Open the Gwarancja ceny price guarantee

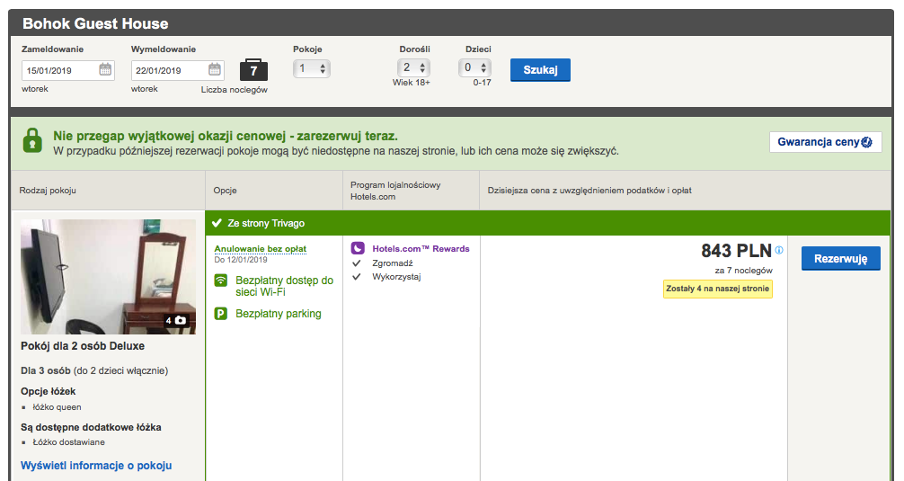[825, 142]
